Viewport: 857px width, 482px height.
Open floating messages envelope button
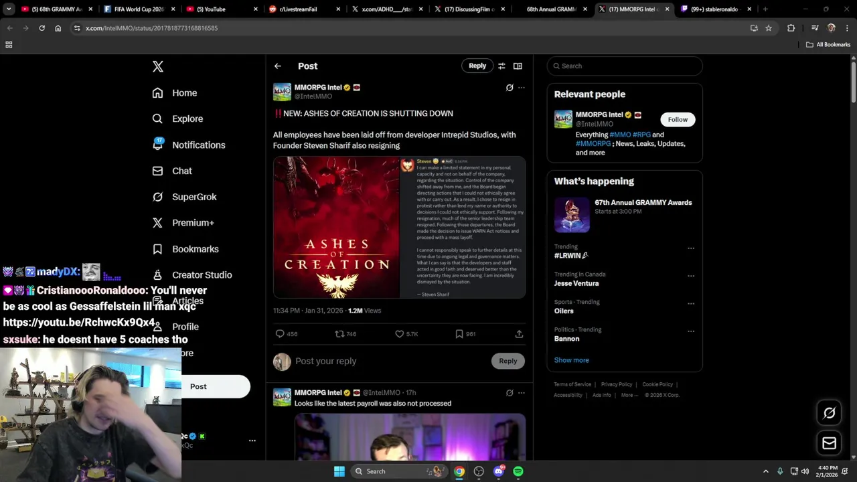[829, 443]
